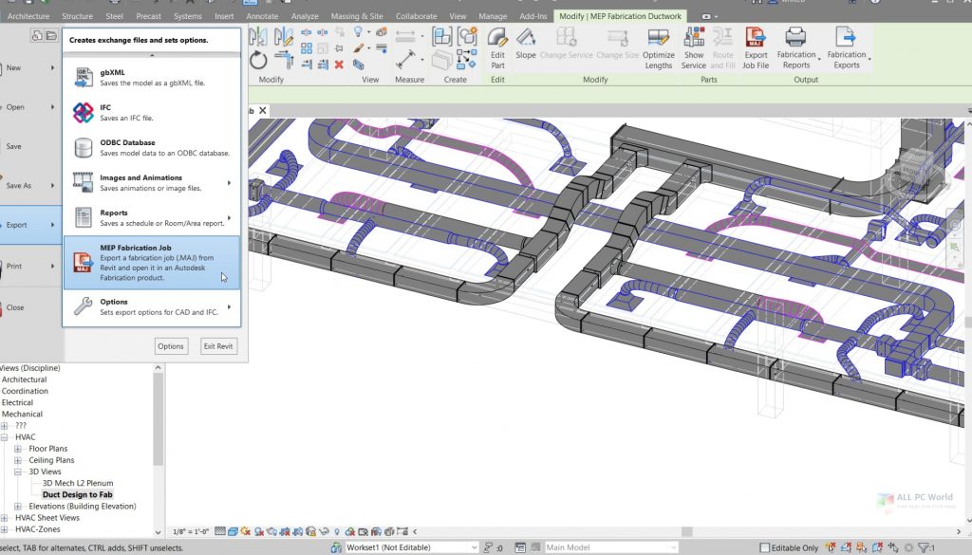Open the Workset1 dropdown in status bar

pyautogui.click(x=474, y=547)
